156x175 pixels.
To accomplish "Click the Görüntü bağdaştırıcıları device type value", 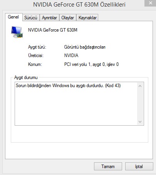I will (x=85, y=47).
